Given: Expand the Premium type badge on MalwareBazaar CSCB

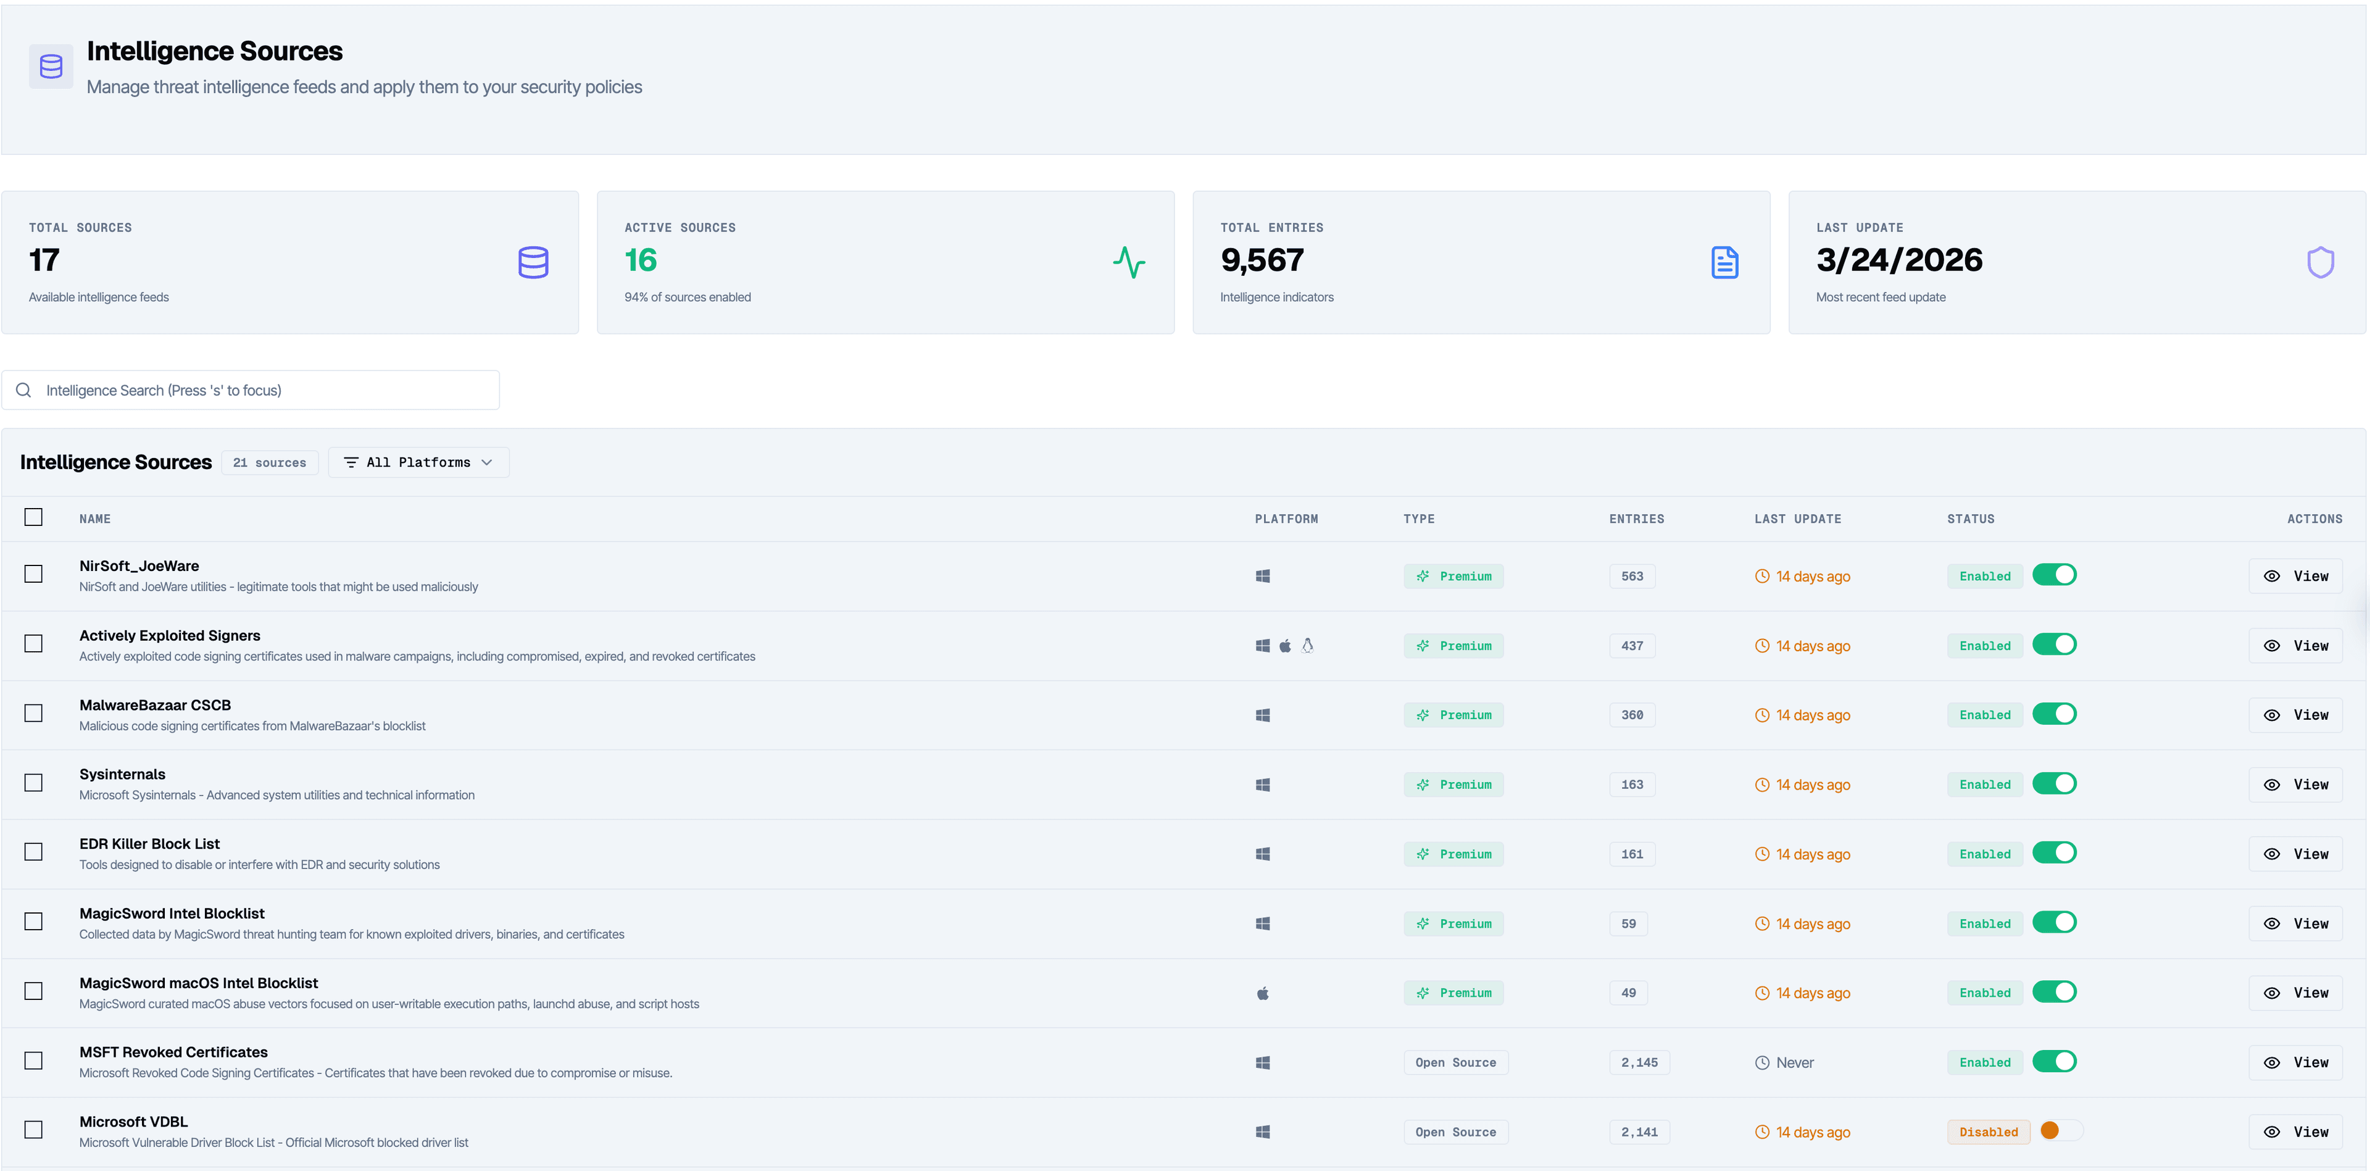Looking at the screenshot, I should click(x=1453, y=714).
